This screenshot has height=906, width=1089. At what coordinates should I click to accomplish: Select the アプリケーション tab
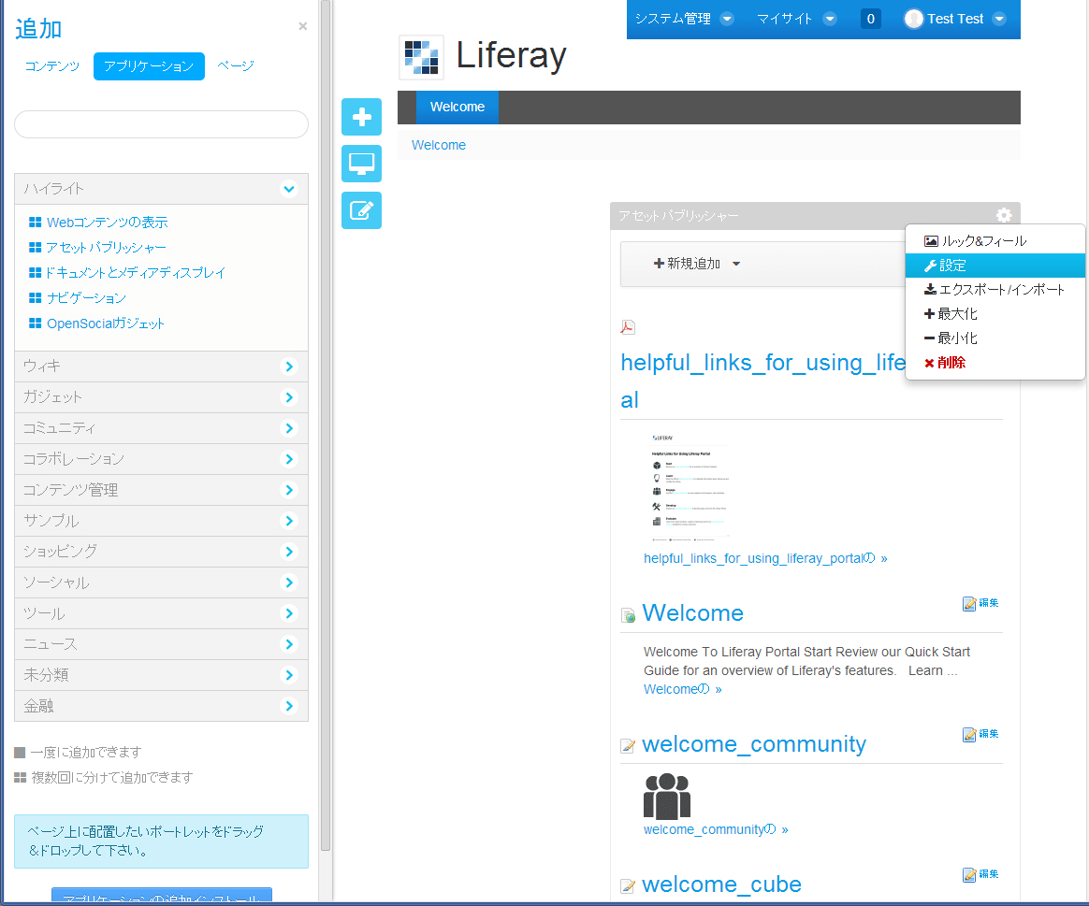149,66
